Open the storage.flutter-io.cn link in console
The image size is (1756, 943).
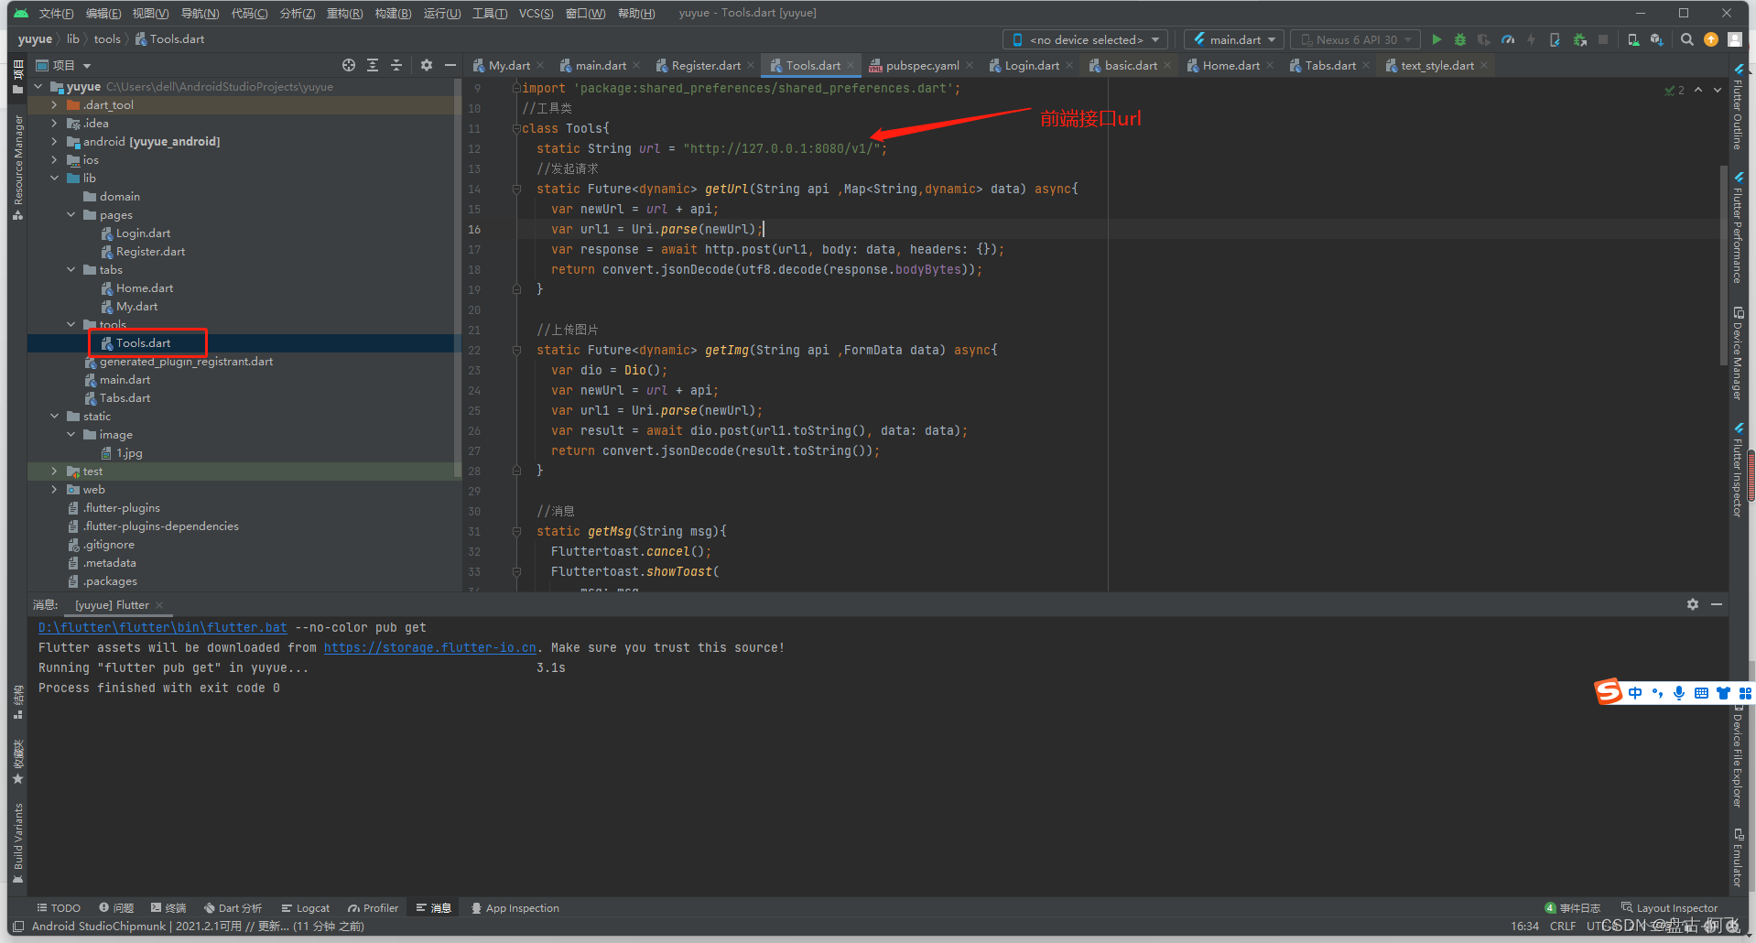430,647
